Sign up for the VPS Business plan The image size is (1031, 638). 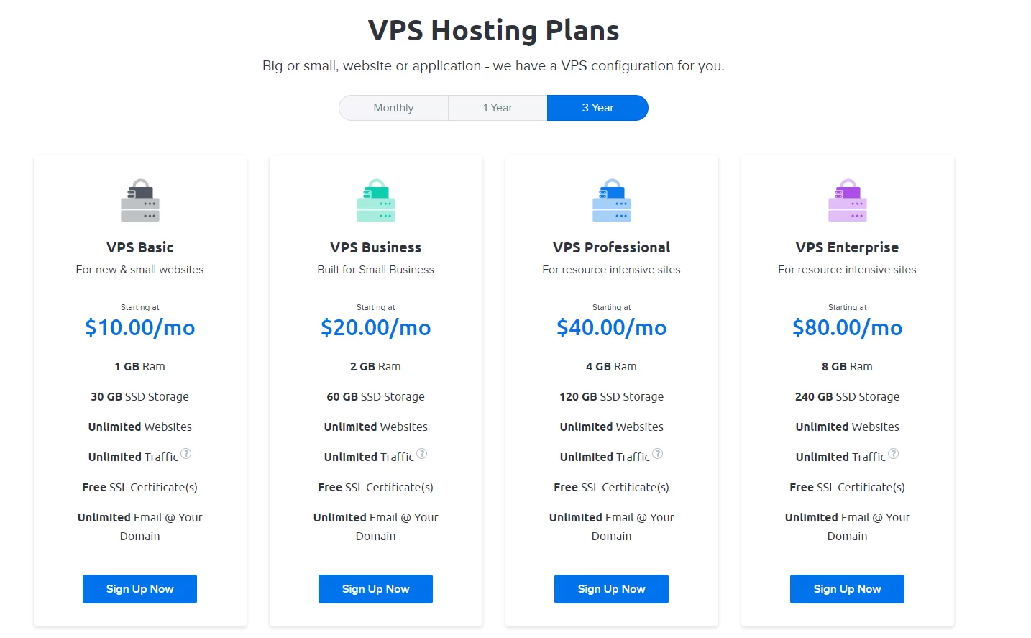[x=376, y=589]
